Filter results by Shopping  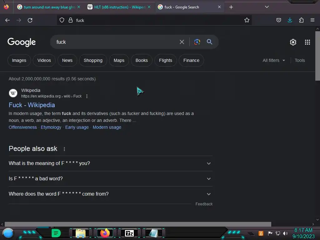pyautogui.click(x=93, y=60)
